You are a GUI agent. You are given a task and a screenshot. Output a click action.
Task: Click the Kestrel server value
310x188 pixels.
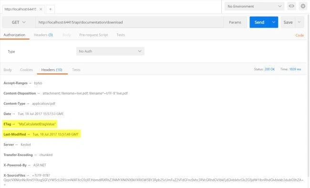(26, 145)
